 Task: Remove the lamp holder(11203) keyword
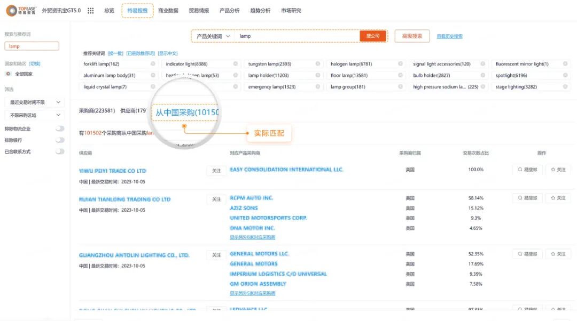pyautogui.click(x=317, y=75)
